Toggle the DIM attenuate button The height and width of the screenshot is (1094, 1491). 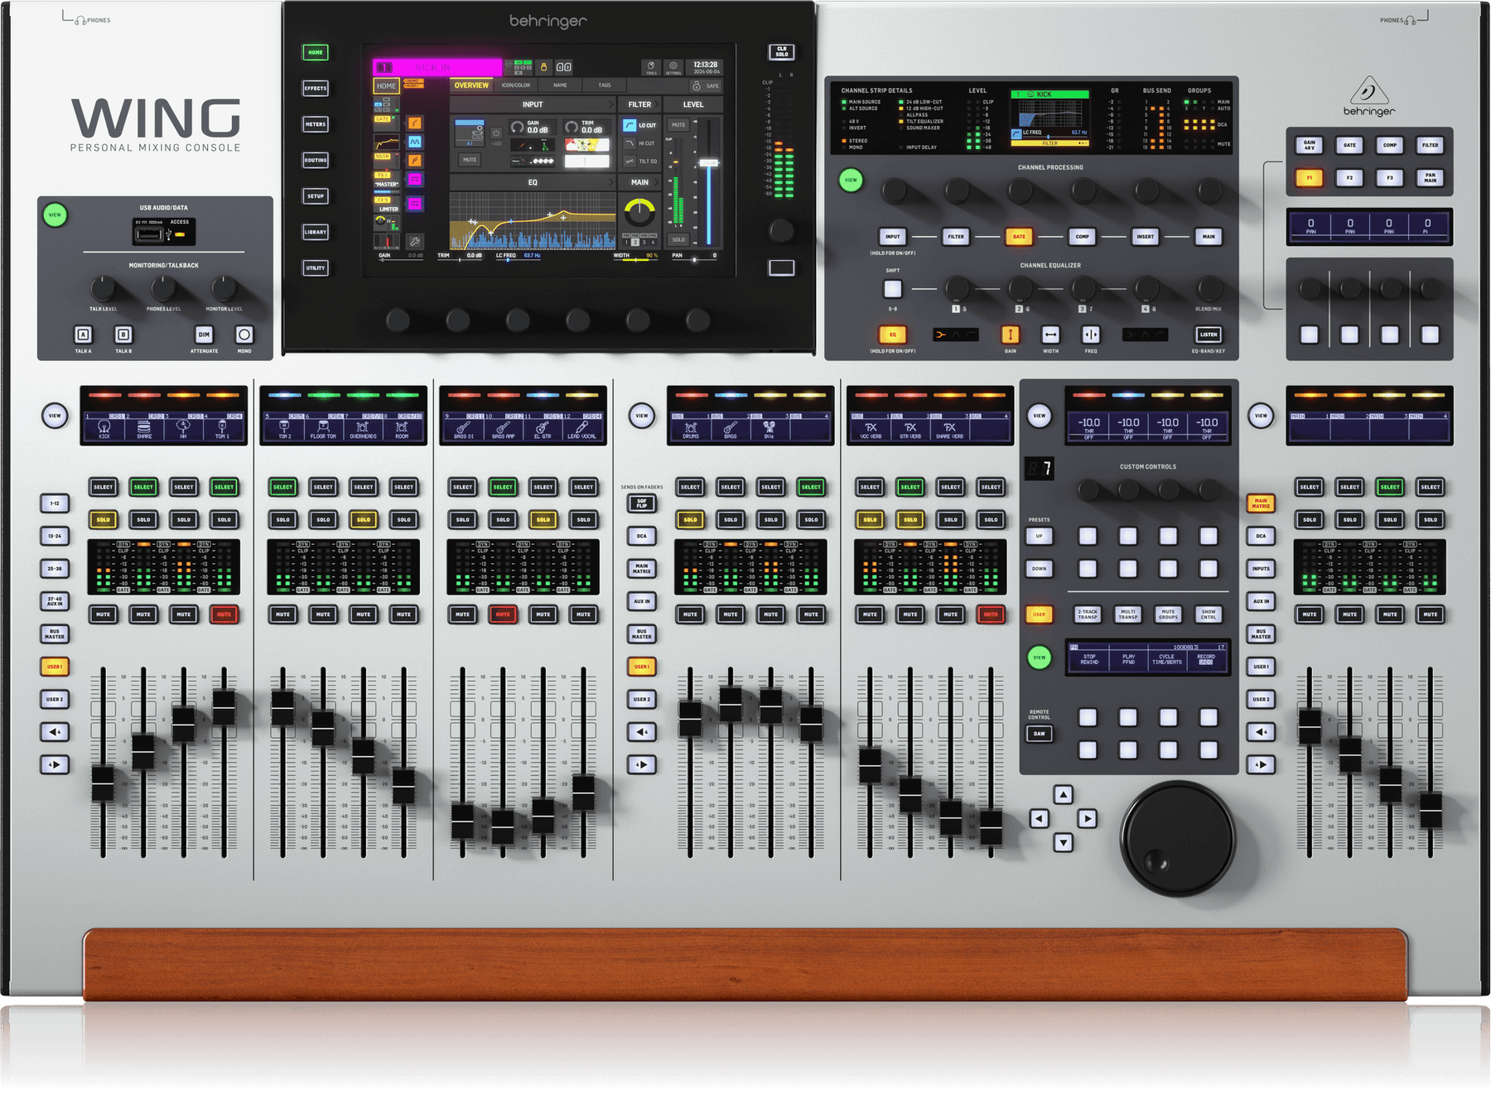tap(204, 335)
